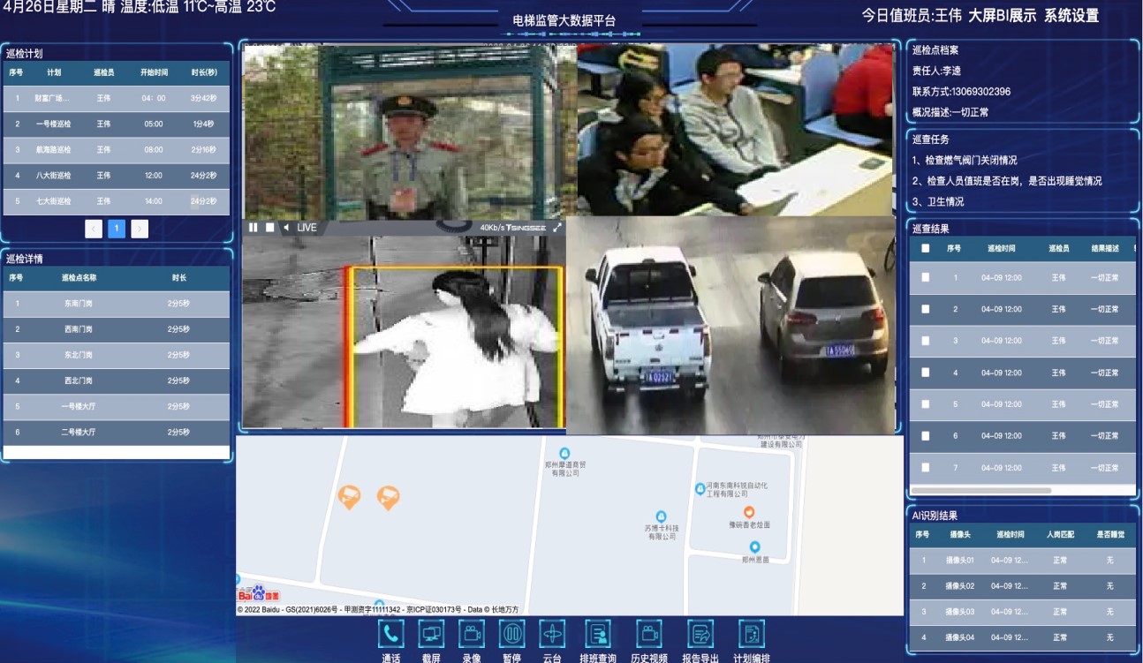This screenshot has width=1143, height=663.
Task: Open 计划编排 plan scheduling icon
Action: click(x=751, y=634)
